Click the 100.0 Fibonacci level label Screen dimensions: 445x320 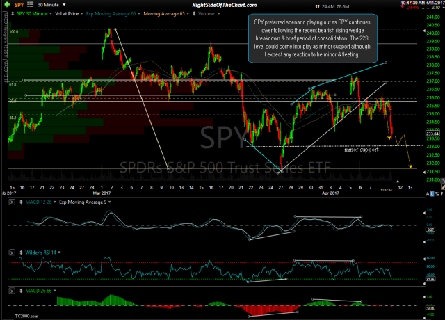(14, 31)
